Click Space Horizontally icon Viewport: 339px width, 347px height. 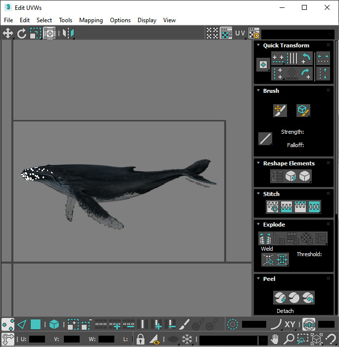(323, 59)
